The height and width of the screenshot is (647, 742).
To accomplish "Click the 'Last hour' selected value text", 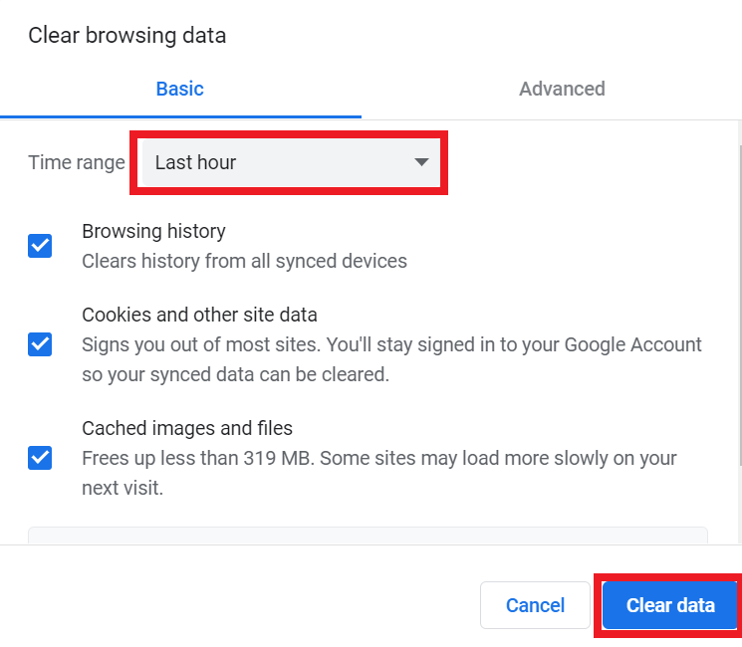I will click(x=195, y=162).
